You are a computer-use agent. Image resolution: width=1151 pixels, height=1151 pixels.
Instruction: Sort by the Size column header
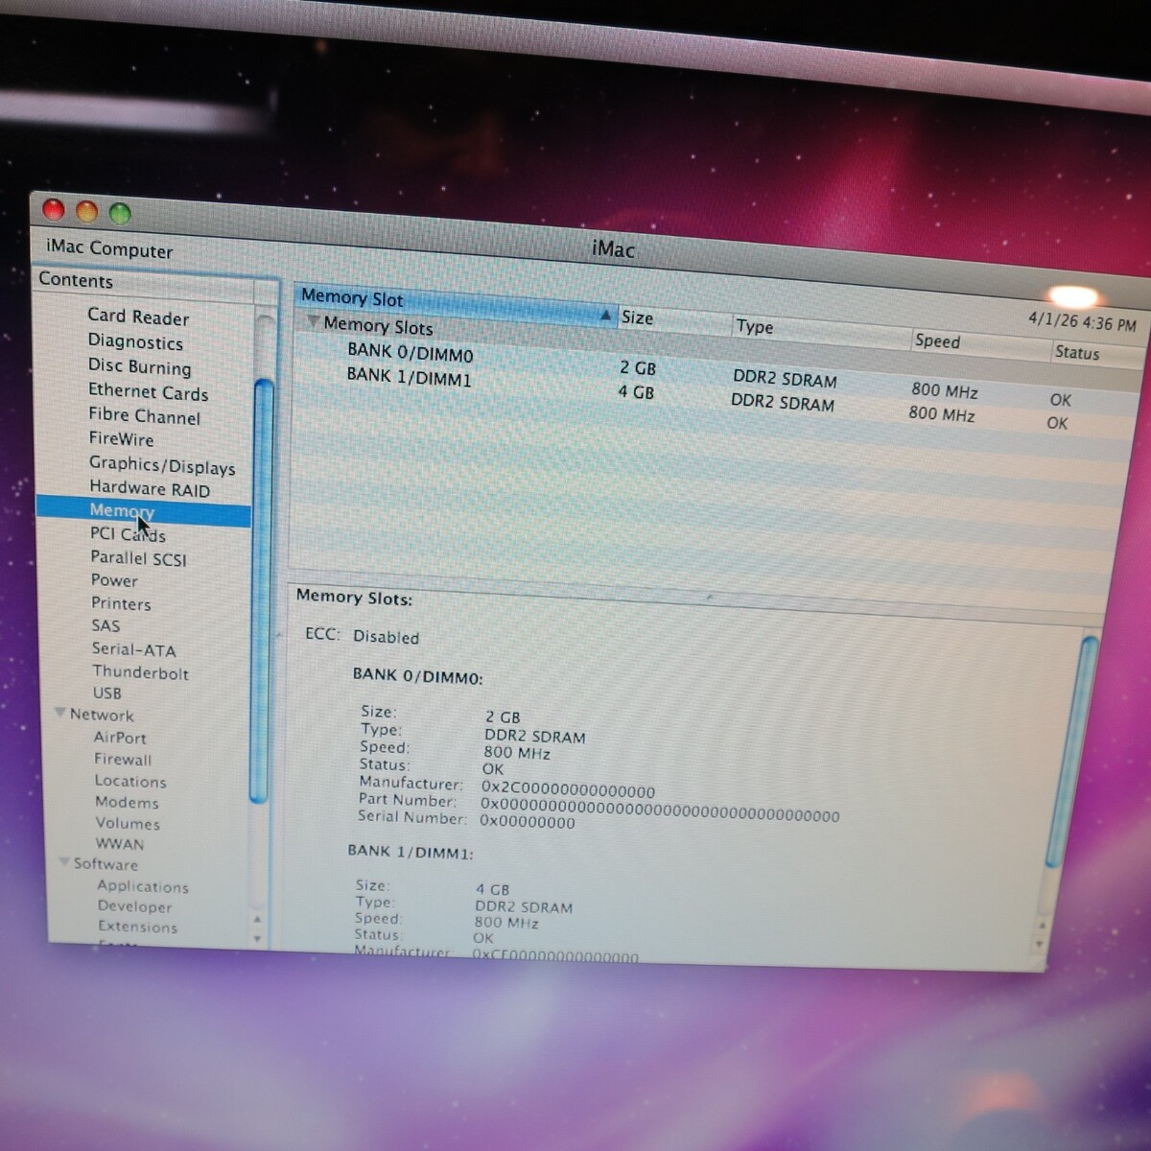coord(637,317)
